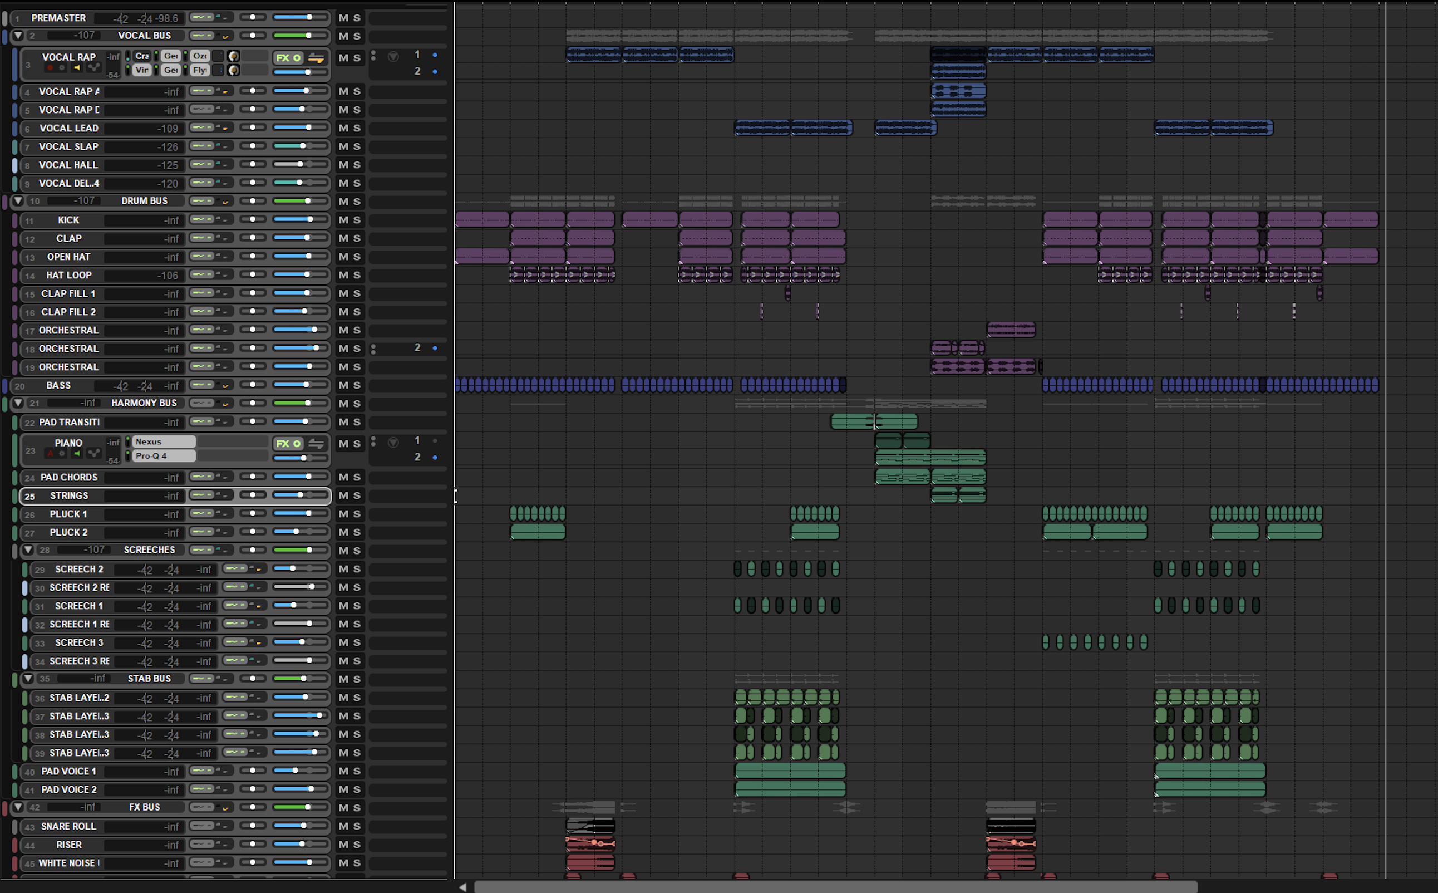Collapse the SCREECHES folder track
The width and height of the screenshot is (1438, 893).
pos(28,550)
